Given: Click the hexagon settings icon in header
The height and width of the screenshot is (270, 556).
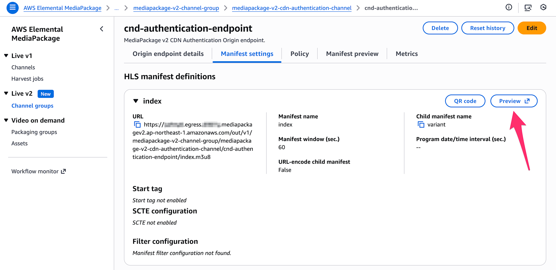Looking at the screenshot, I should [x=543, y=7].
